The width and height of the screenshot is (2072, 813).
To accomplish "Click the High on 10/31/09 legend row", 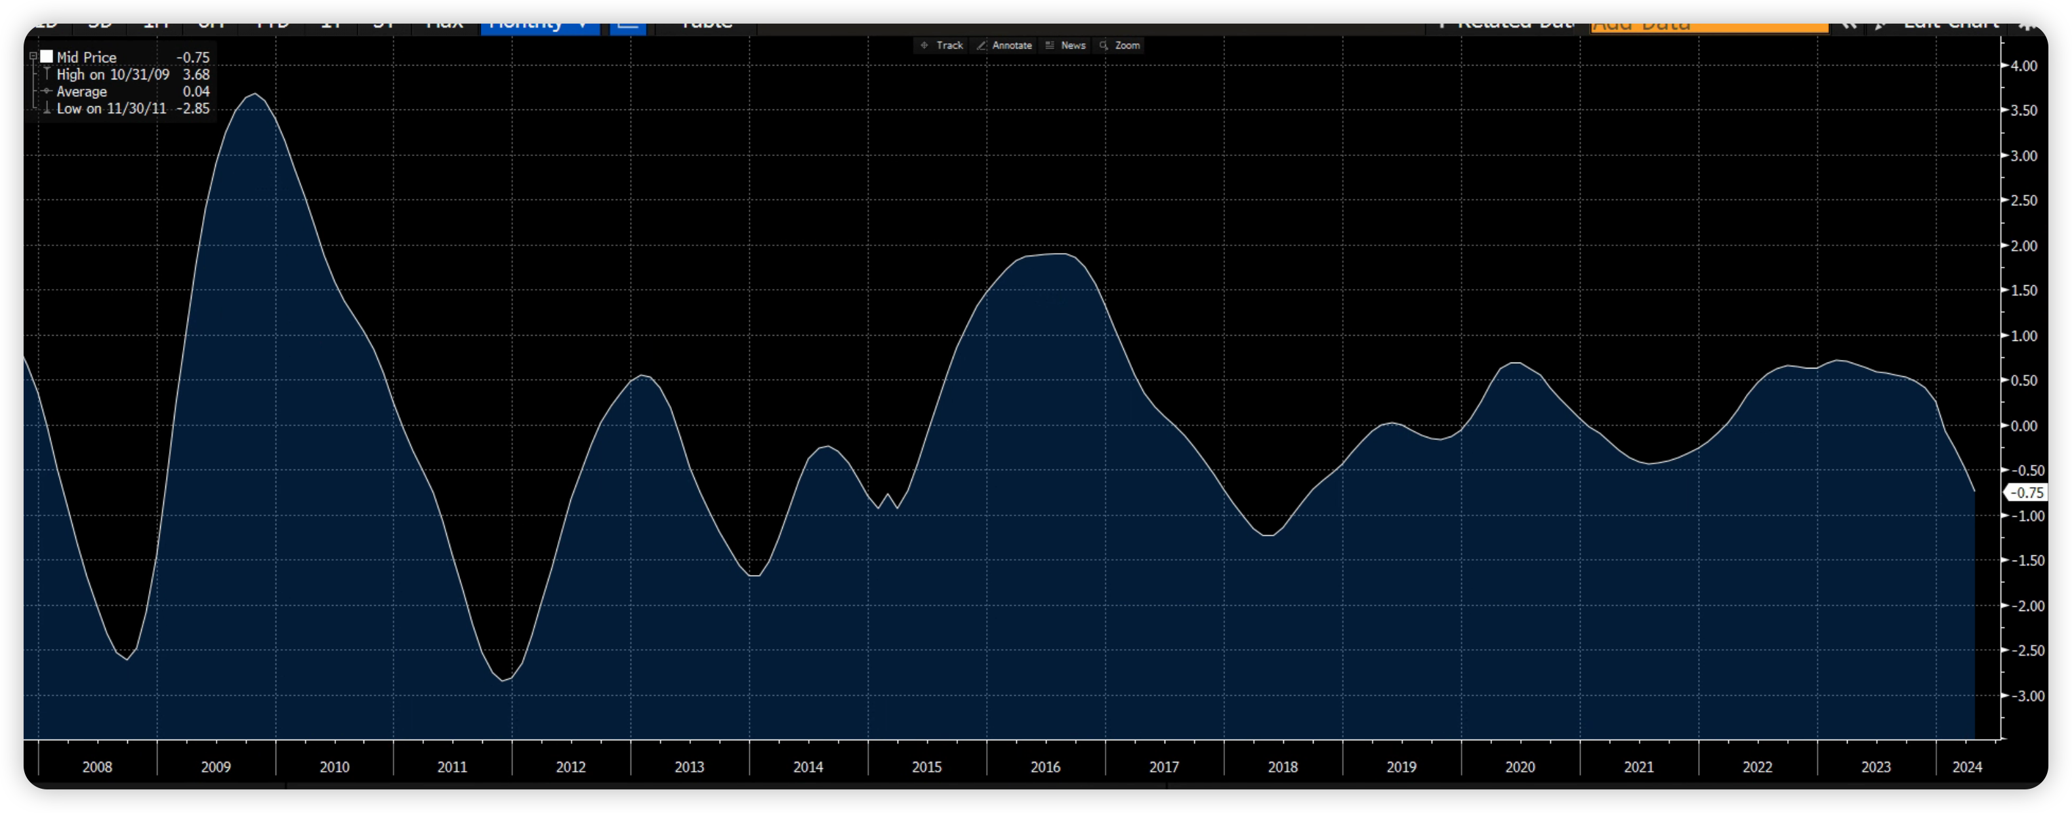I will pyautogui.click(x=113, y=75).
